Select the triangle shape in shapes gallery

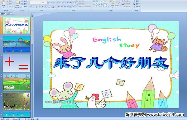pos(97,4)
